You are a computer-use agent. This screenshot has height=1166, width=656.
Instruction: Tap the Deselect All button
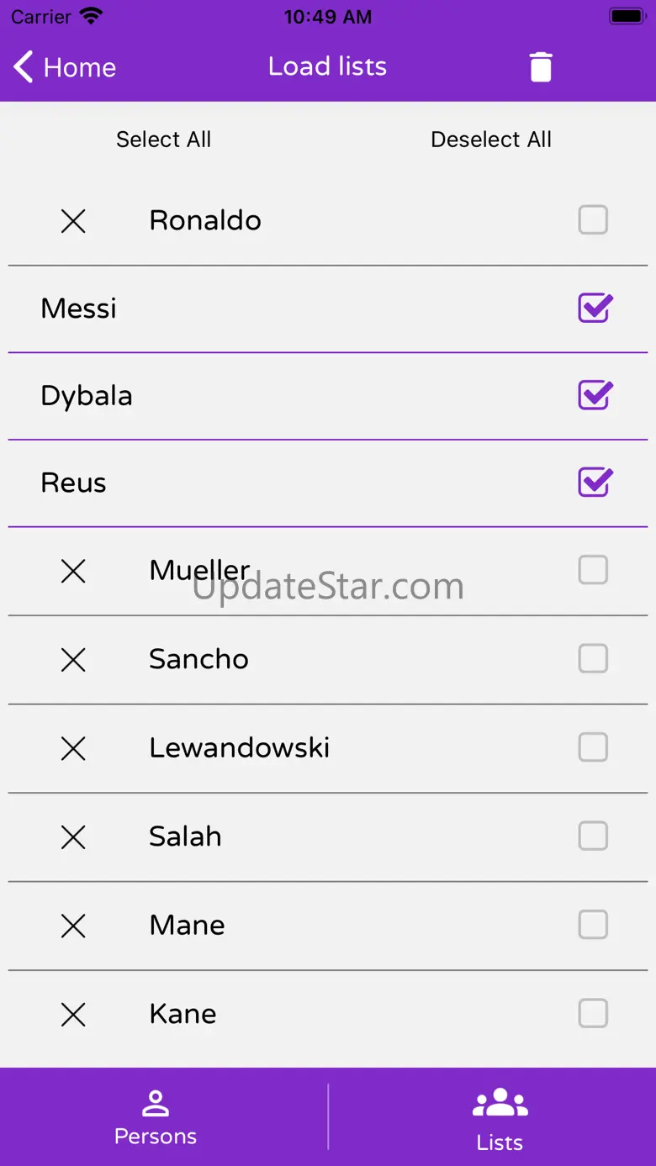(491, 140)
